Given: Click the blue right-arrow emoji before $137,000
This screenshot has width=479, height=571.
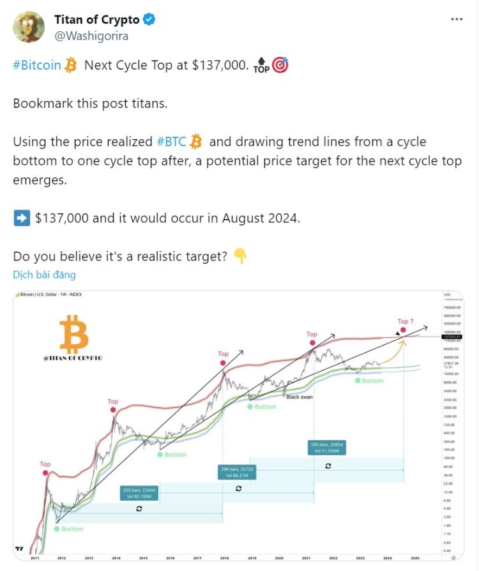Looking at the screenshot, I should 21,218.
